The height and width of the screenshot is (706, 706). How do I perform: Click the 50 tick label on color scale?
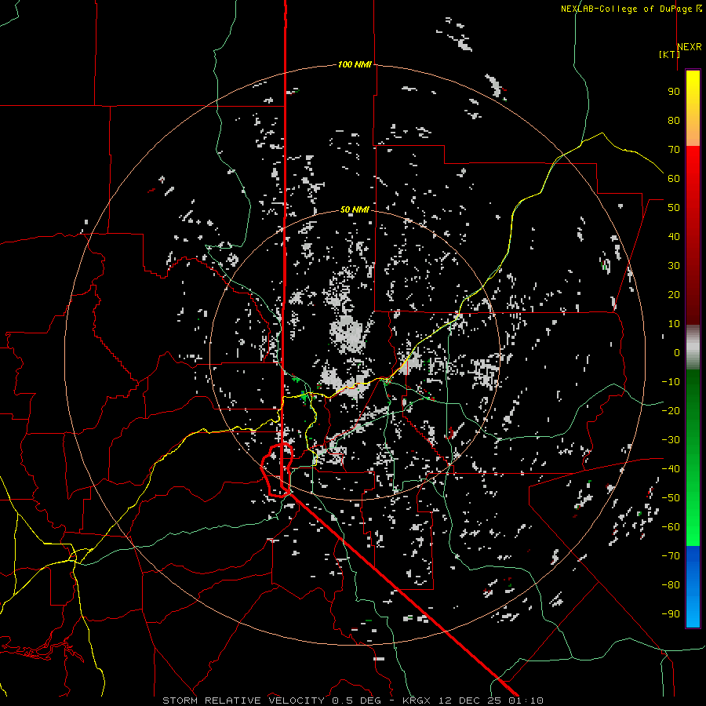(674, 208)
